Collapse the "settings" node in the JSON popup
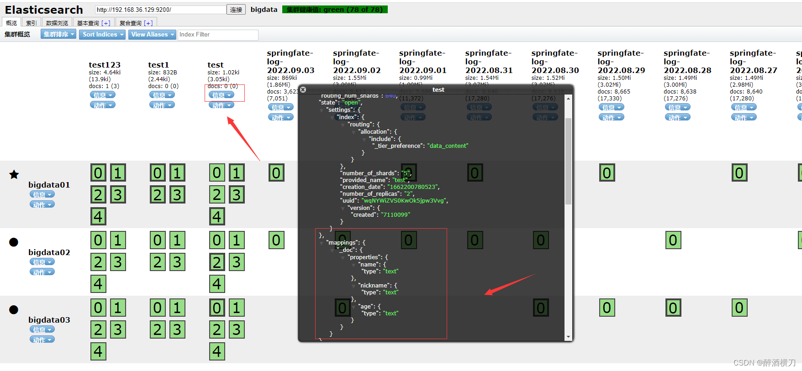This screenshot has height=371, width=802. point(322,110)
